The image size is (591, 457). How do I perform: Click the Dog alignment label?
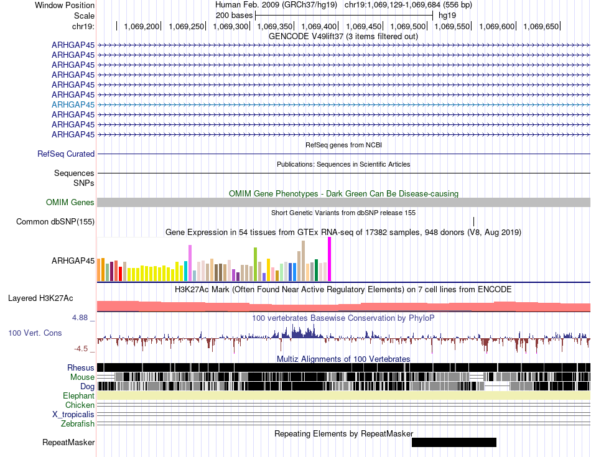coord(88,387)
